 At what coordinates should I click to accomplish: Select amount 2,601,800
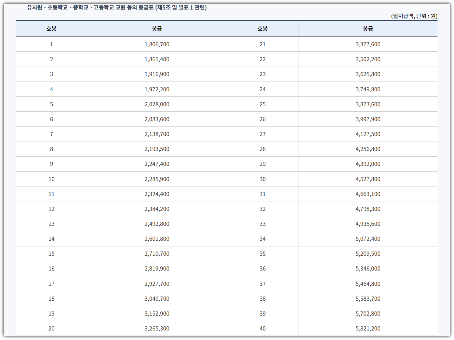(157, 239)
